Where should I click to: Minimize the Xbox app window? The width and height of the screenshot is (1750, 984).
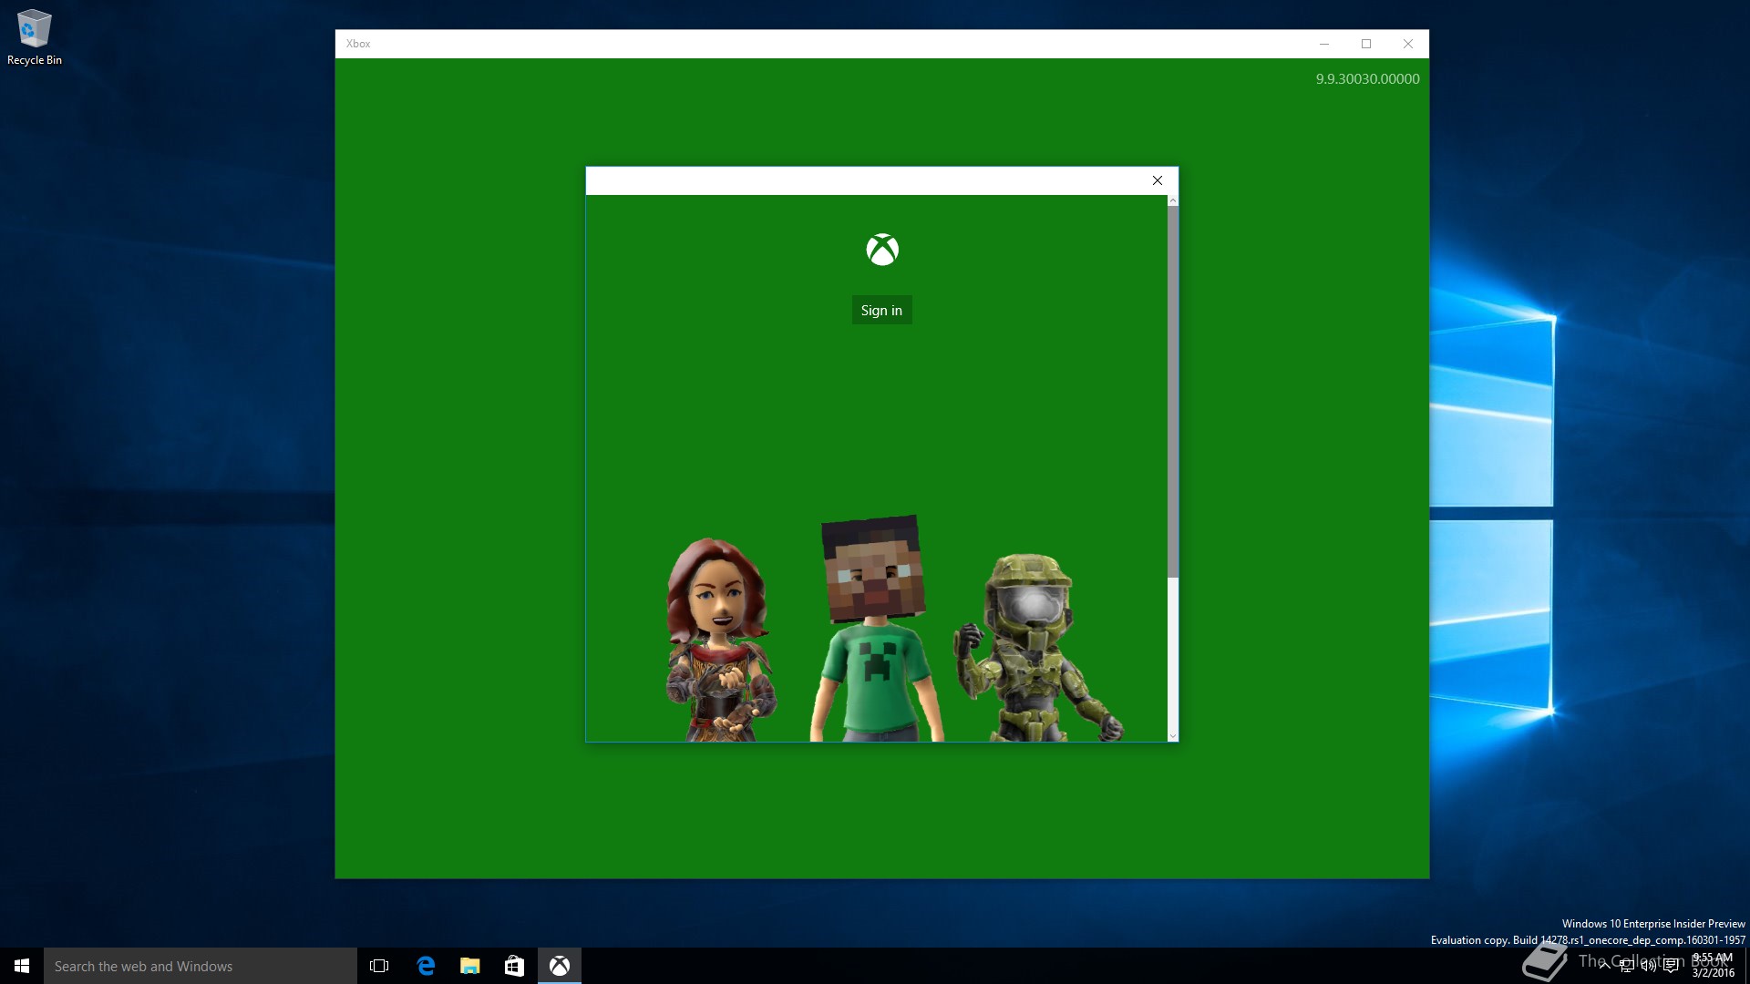(1324, 44)
